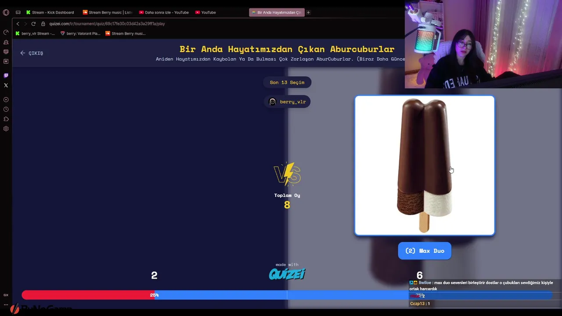Open berry_vlr Stream bookmark
Screen dimensions: 562x316
coord(35,33)
